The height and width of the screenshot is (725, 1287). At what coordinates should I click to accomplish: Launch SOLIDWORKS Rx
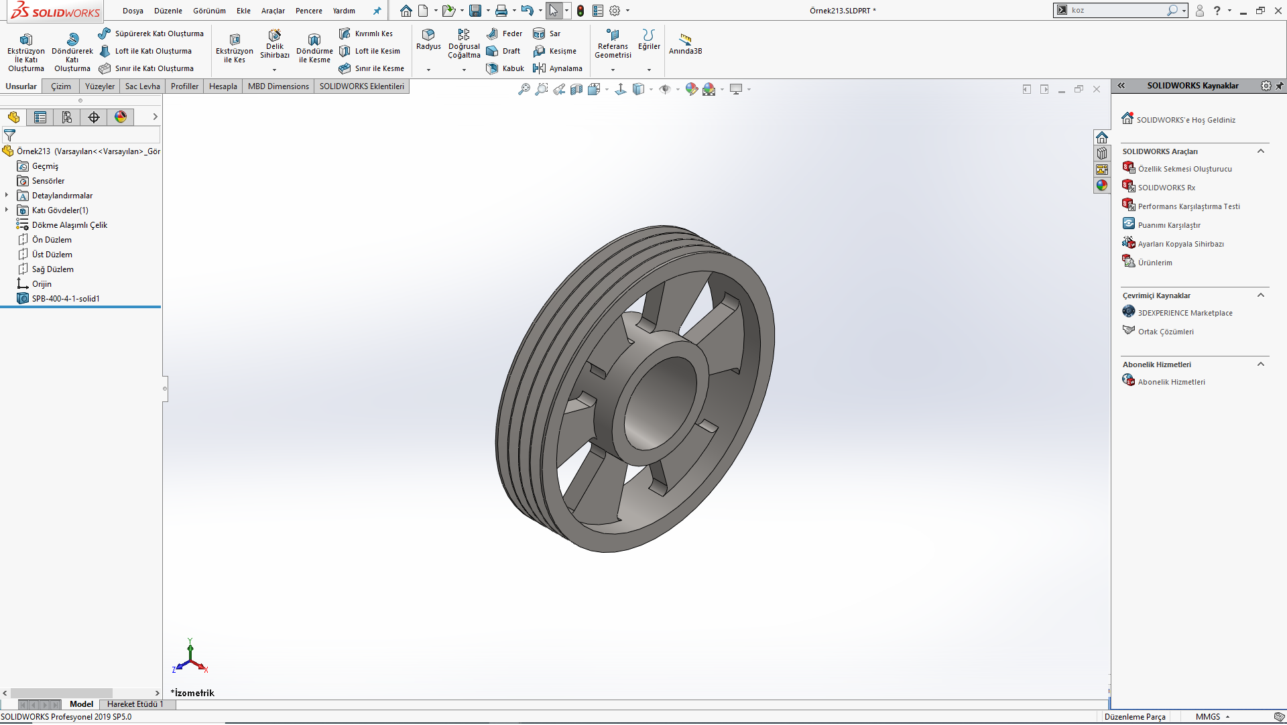(1166, 188)
